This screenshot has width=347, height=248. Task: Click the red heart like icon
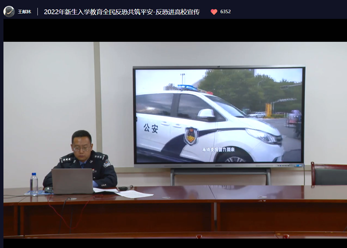(214, 12)
